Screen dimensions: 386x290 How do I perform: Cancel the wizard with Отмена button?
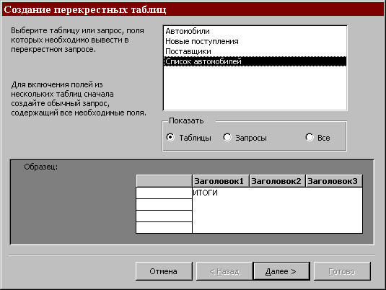(x=164, y=271)
